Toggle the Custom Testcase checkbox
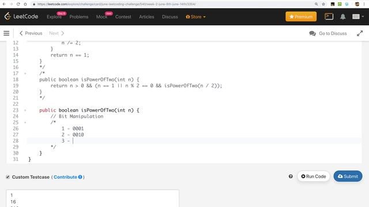Viewport: 369px width, 207px height. tap(7, 177)
